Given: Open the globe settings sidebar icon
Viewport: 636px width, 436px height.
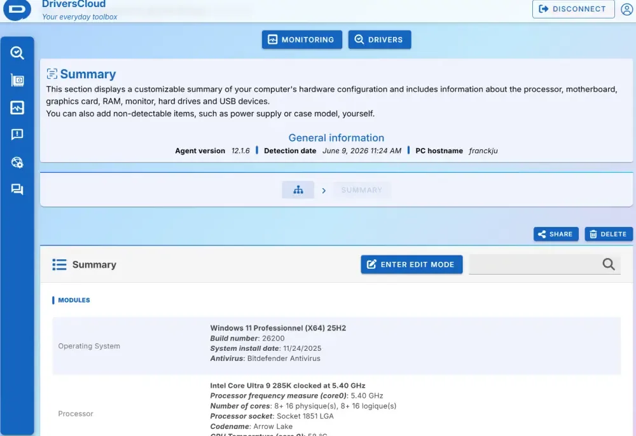Looking at the screenshot, I should pos(17,162).
